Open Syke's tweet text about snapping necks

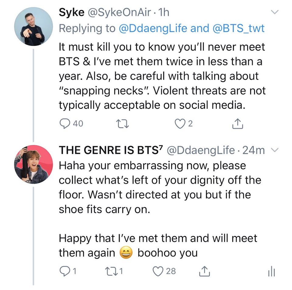pyautogui.click(x=162, y=76)
